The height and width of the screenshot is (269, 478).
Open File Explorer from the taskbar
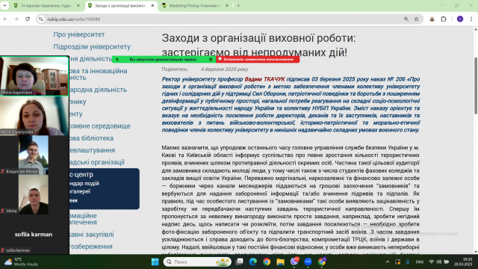(281, 262)
